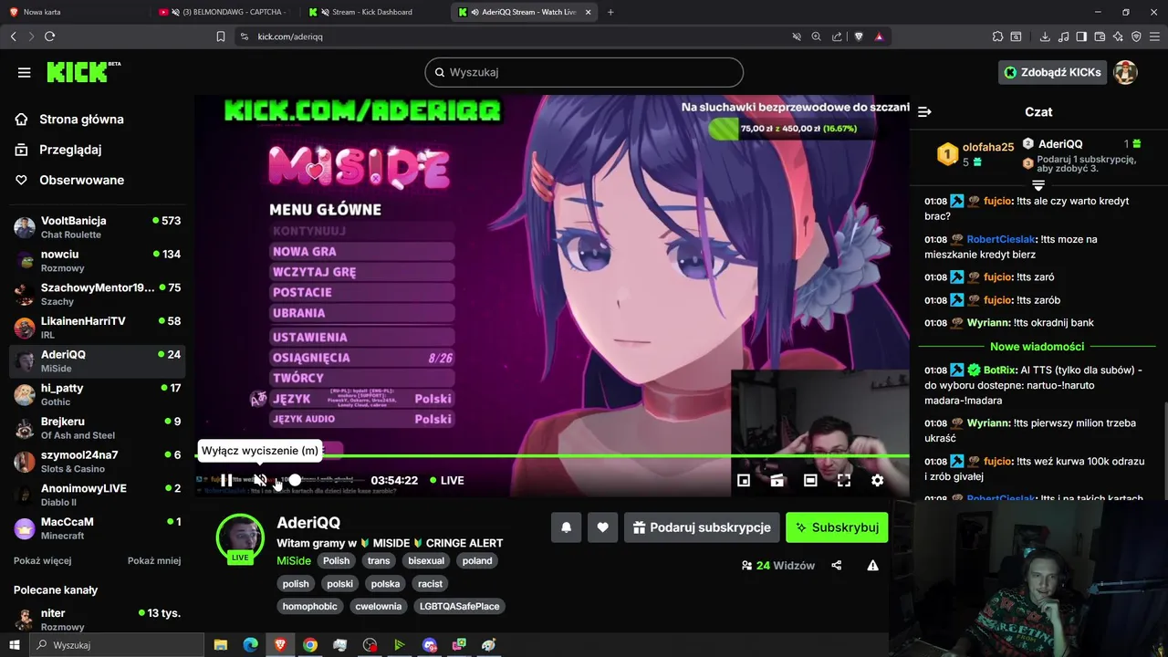Pause the live stream video
This screenshot has width=1168, height=657.
tap(226, 480)
